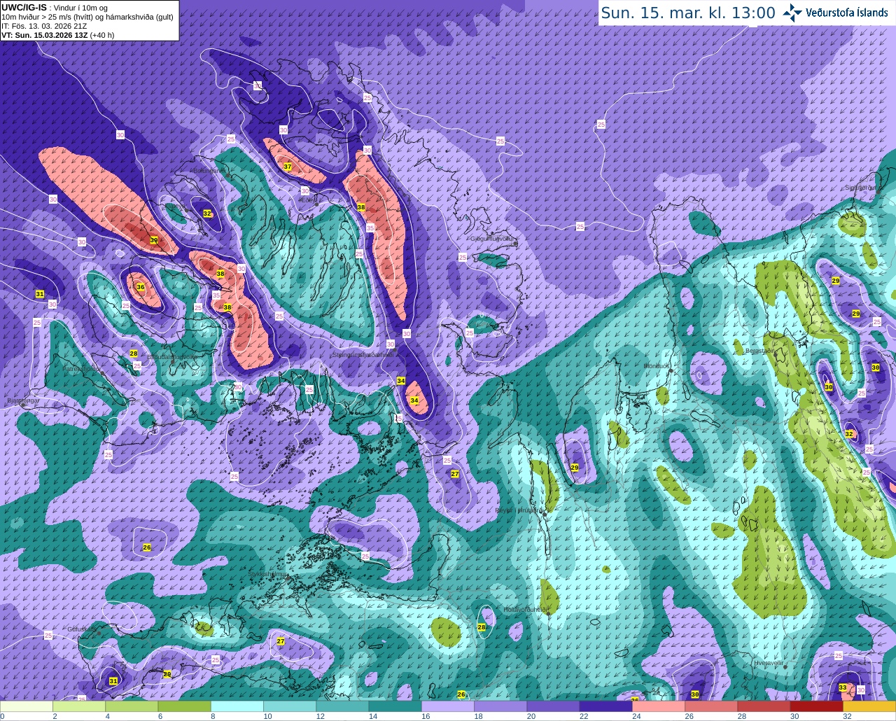
Task: Click the yellow 32 marker beside Flateyri
Action: [x=207, y=213]
